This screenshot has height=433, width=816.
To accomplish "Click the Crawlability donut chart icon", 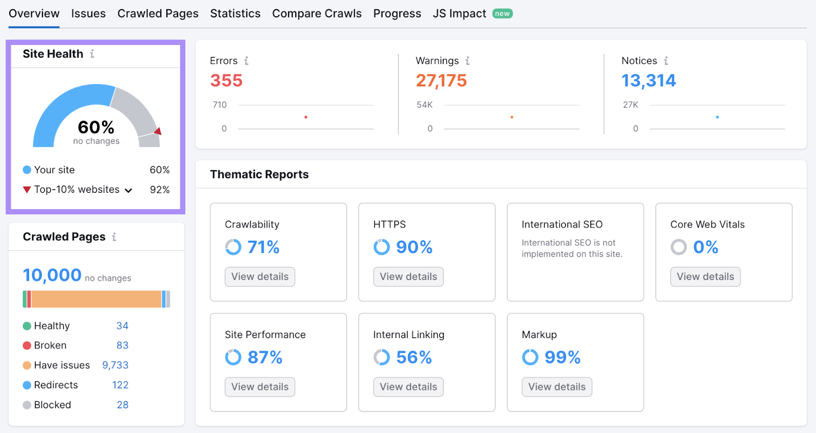I will tap(233, 247).
